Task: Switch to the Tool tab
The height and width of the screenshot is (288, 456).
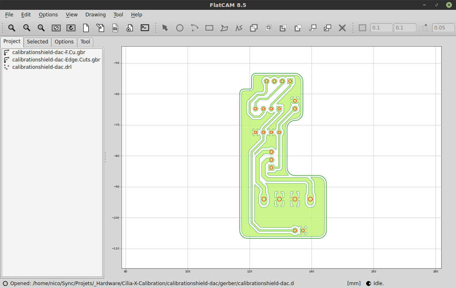Action: click(x=85, y=42)
